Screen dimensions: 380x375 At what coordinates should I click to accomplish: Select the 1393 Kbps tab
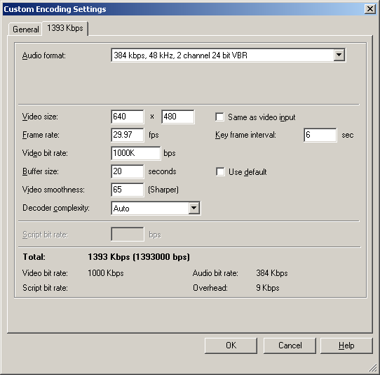click(x=65, y=28)
